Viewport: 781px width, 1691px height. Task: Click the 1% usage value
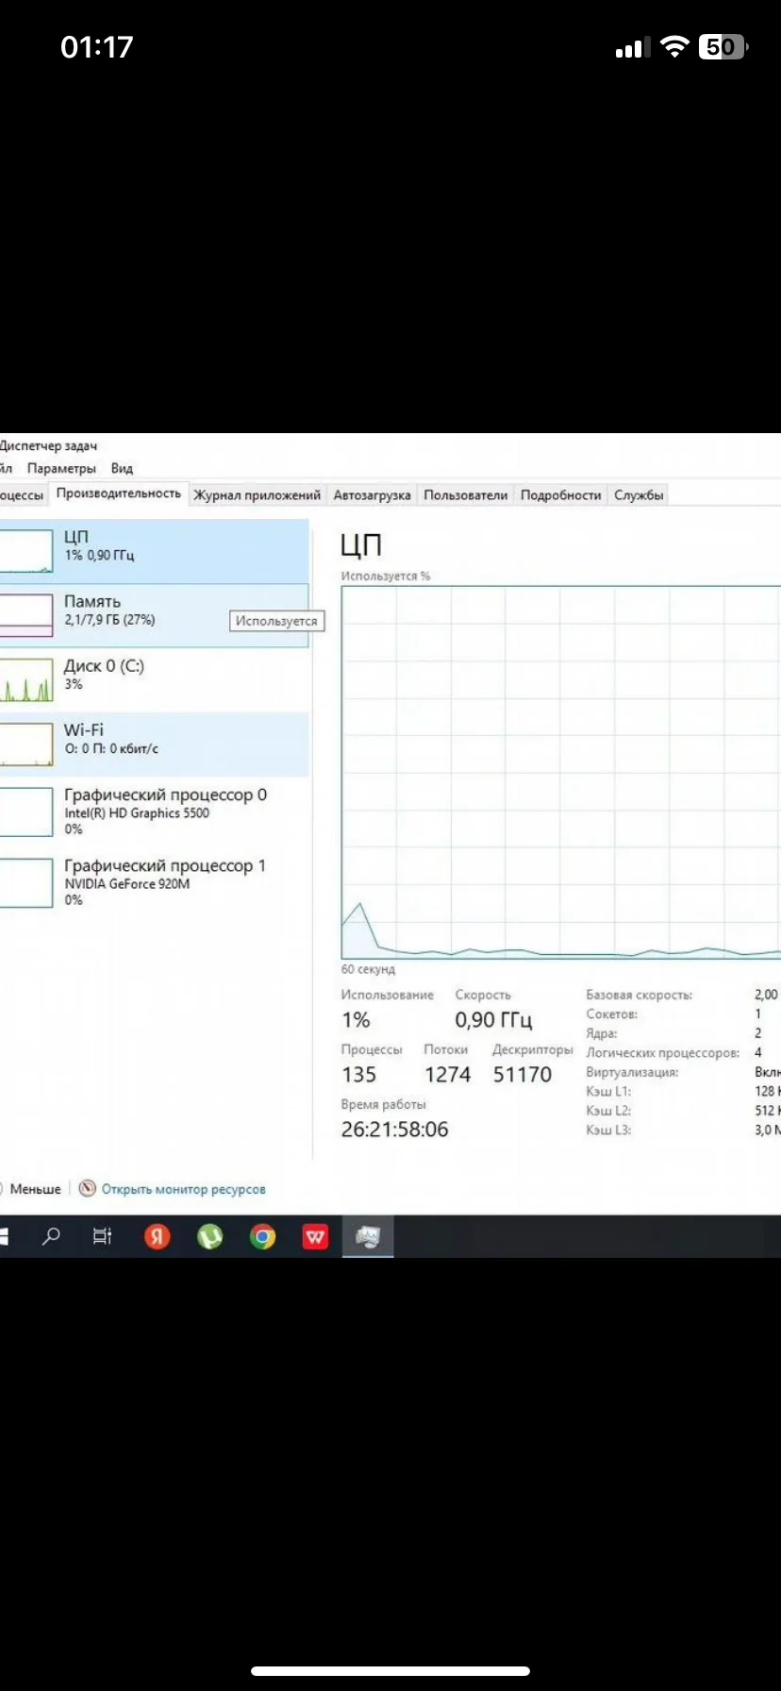point(356,1020)
